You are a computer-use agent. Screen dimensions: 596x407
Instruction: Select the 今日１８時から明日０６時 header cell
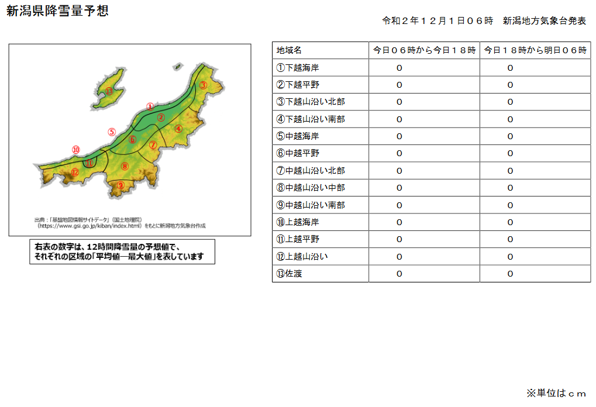point(534,50)
